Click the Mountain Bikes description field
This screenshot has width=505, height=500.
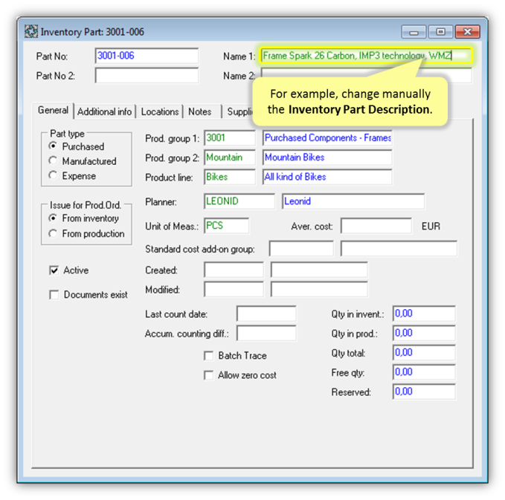(x=327, y=158)
